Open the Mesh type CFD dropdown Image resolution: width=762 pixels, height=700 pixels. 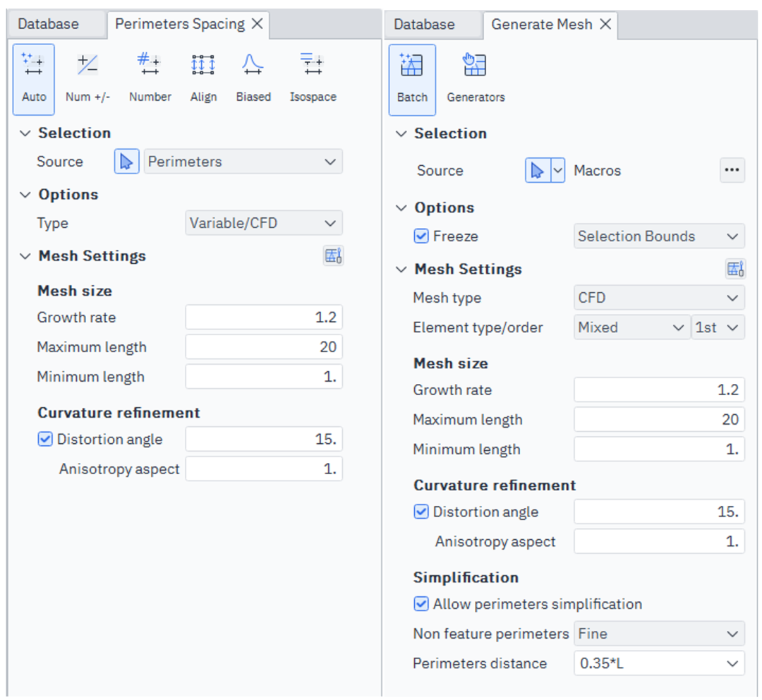(x=658, y=298)
